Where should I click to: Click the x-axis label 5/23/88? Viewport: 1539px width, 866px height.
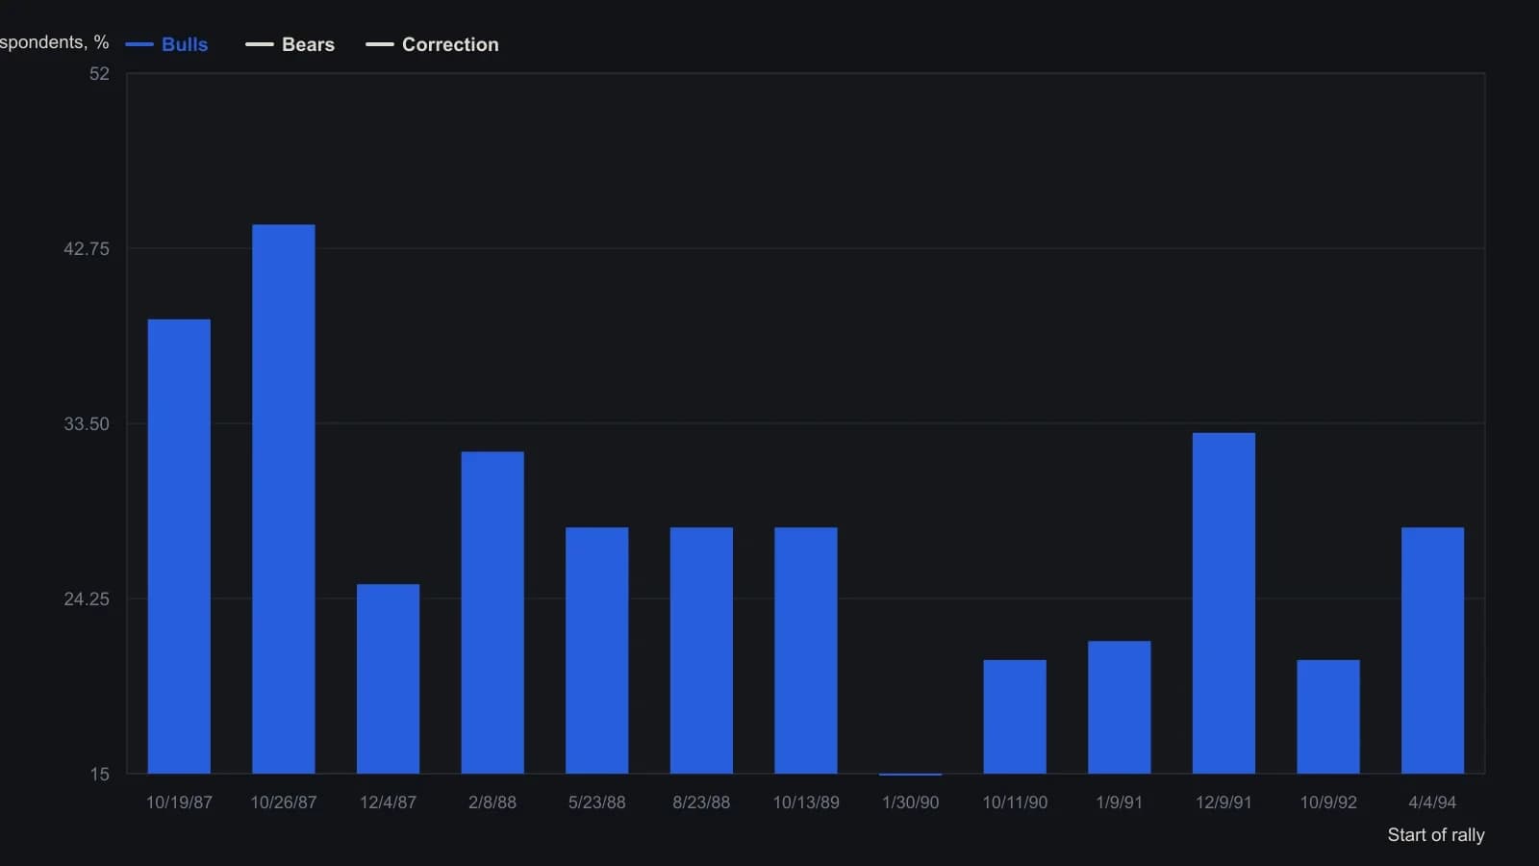pyautogui.click(x=597, y=802)
